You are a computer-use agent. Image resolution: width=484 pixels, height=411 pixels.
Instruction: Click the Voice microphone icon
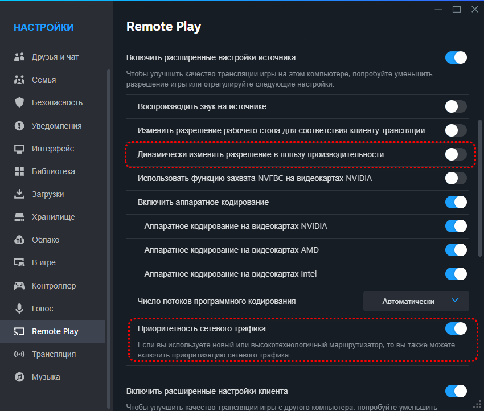pos(19,309)
